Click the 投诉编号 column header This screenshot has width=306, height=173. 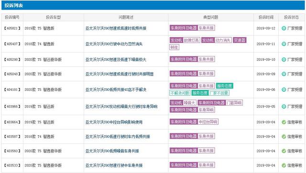[x=12, y=17]
